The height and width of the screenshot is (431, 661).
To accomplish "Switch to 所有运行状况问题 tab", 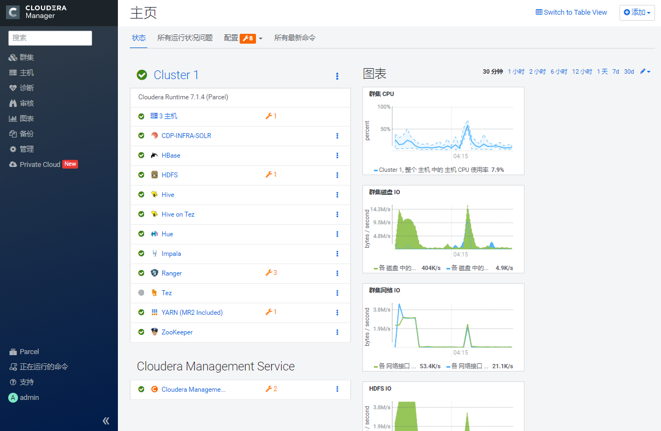I will coord(185,38).
